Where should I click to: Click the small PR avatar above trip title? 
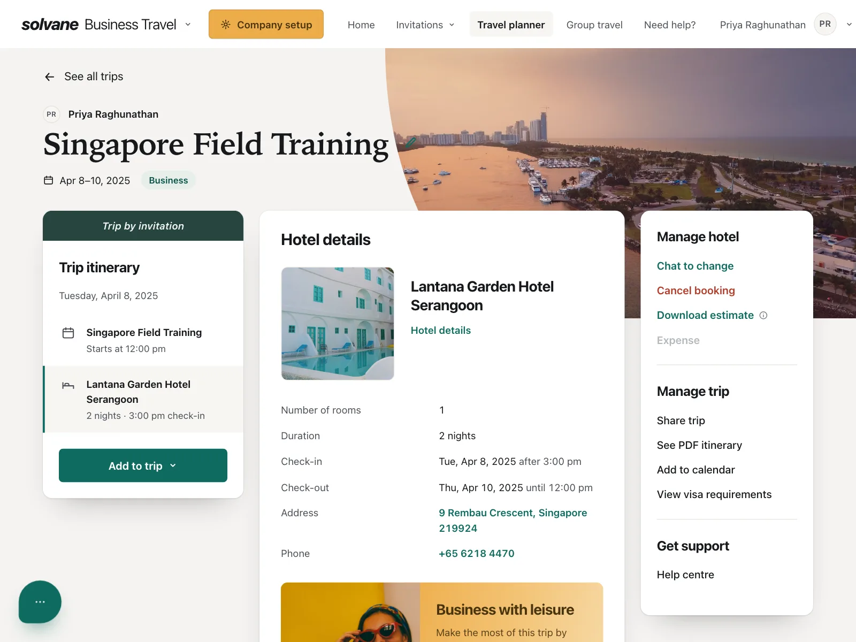click(x=51, y=114)
